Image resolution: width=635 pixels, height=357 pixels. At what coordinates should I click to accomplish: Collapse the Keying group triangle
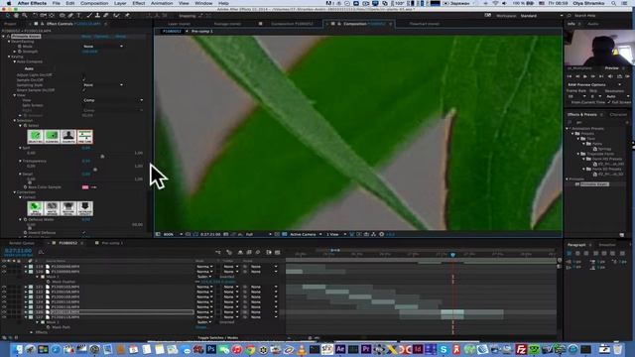pos(9,57)
